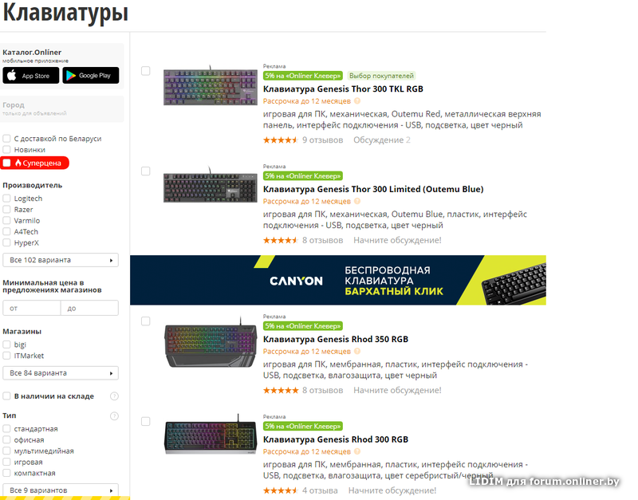This screenshot has width=638, height=500.
Task: Open the App Store download badge
Action: pos(31,76)
